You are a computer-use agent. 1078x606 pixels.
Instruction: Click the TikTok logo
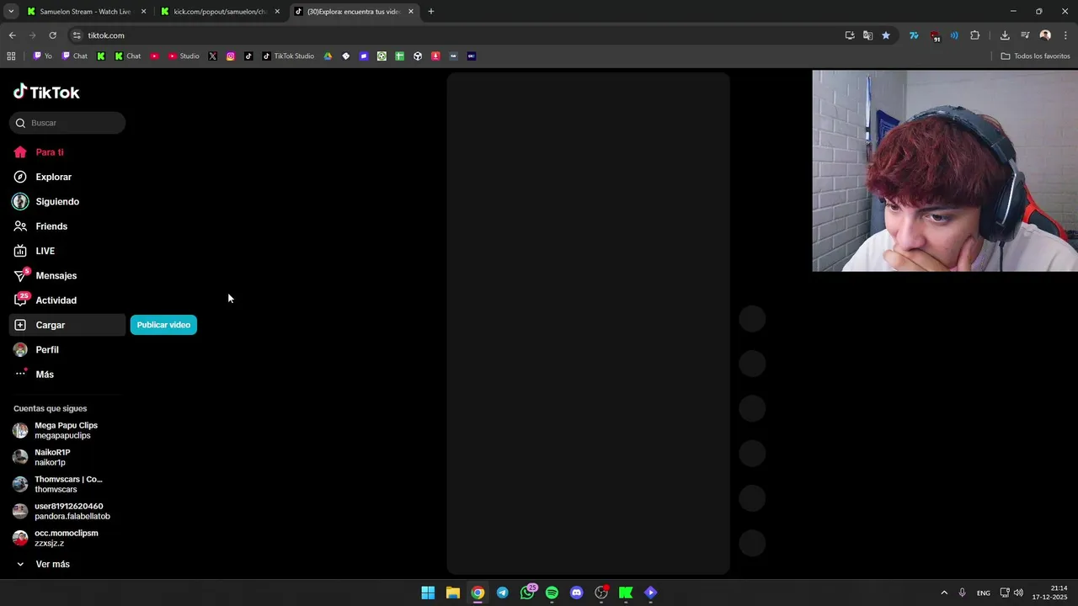pos(46,92)
